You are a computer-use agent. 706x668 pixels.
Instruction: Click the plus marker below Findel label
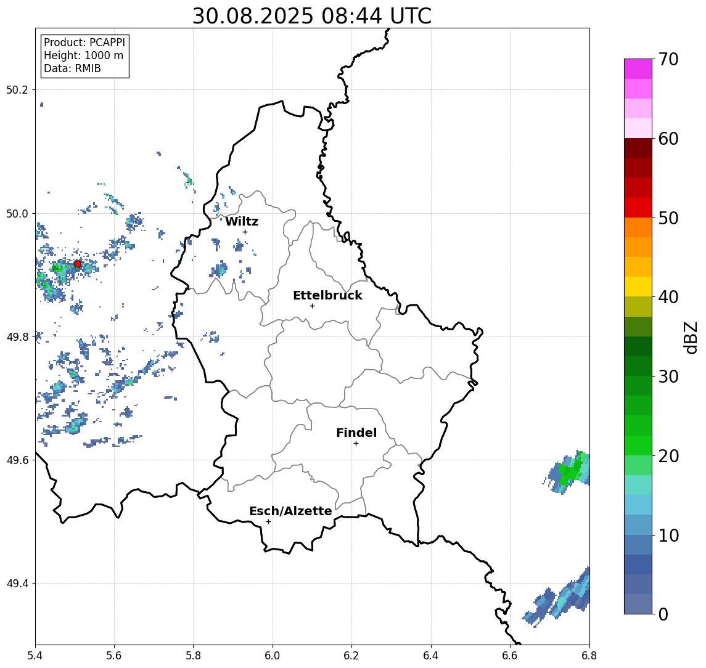(356, 444)
